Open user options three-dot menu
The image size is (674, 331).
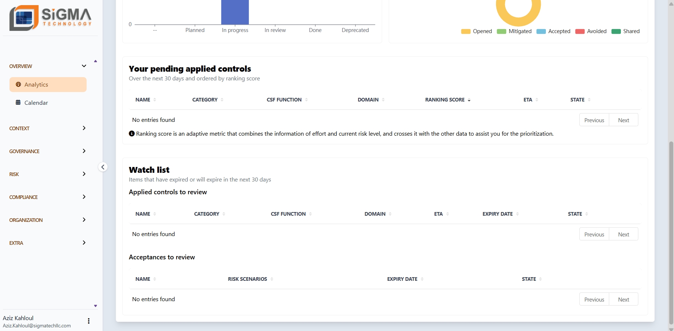pyautogui.click(x=88, y=321)
